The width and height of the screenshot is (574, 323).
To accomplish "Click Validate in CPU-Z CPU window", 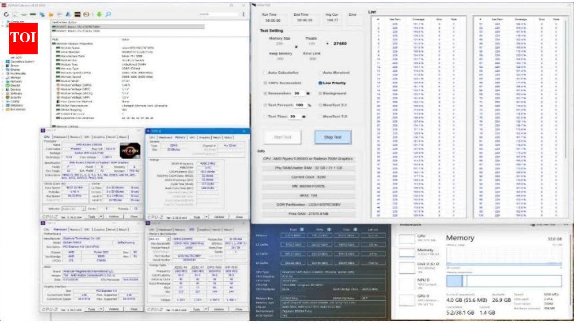I will [x=114, y=216].
